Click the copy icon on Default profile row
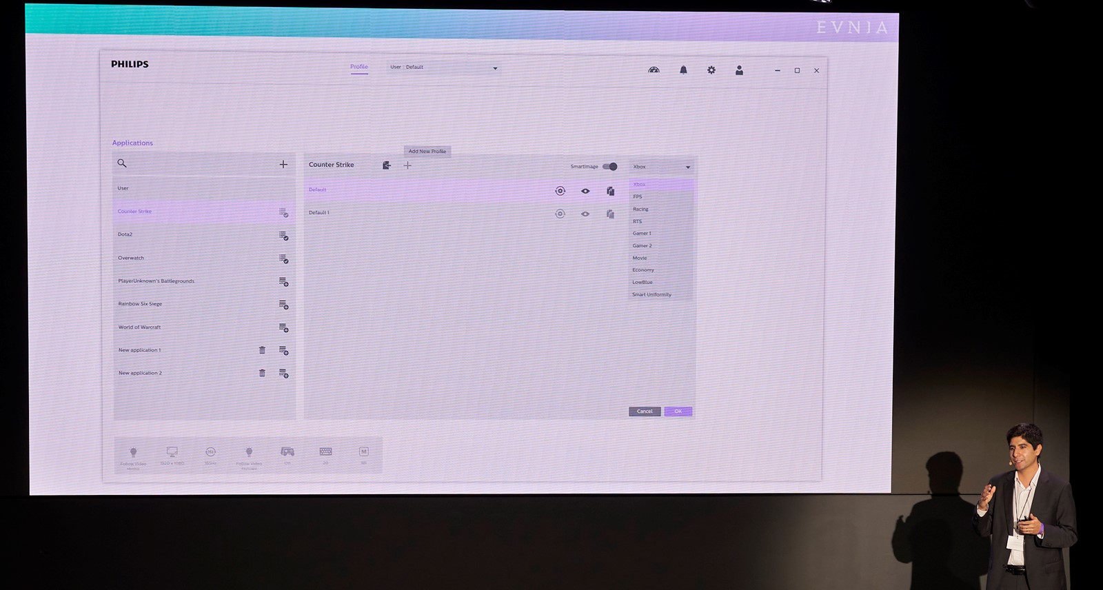The image size is (1103, 590). coord(610,191)
